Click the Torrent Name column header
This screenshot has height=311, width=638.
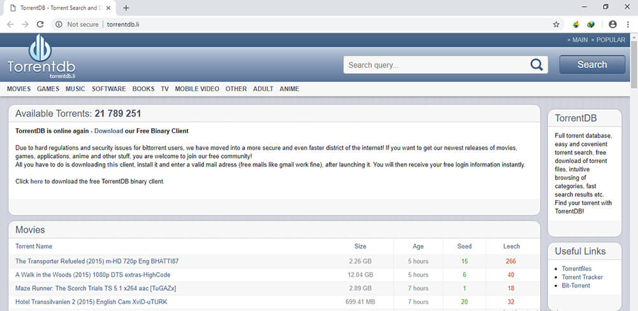[x=34, y=246]
